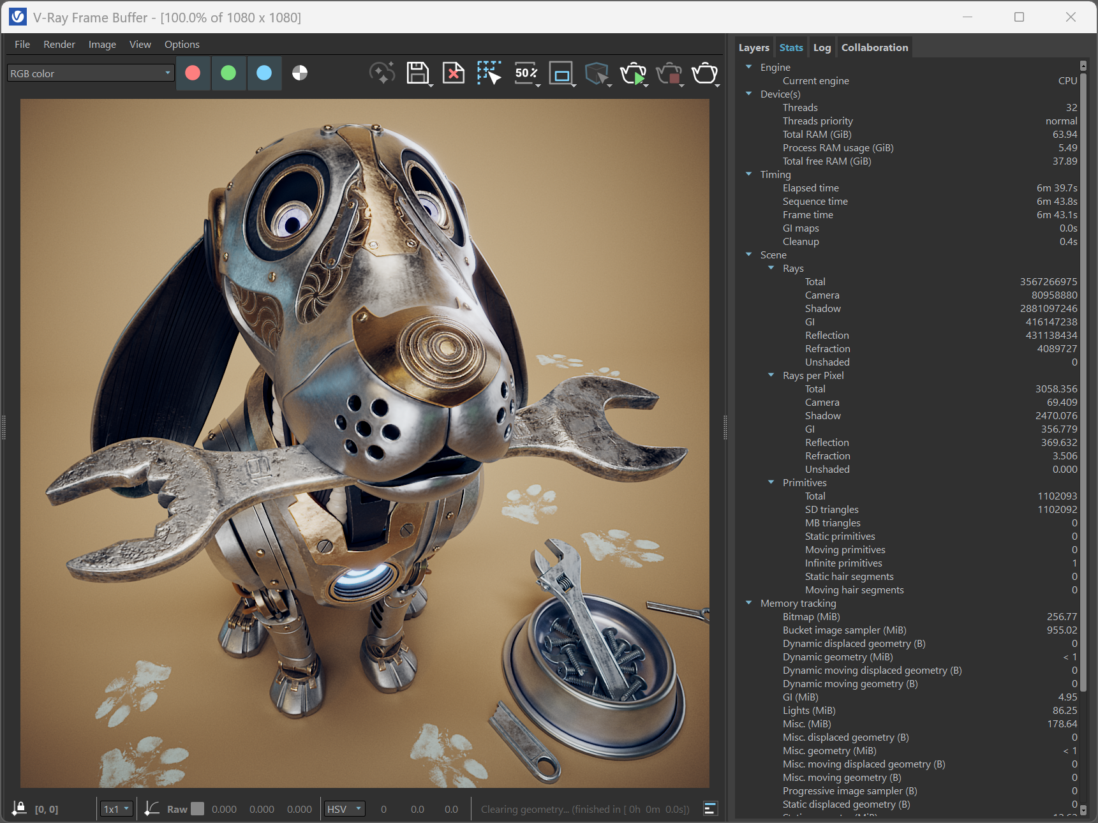Open dropdown arrow beside the save icon
The height and width of the screenshot is (823, 1098).
click(431, 85)
